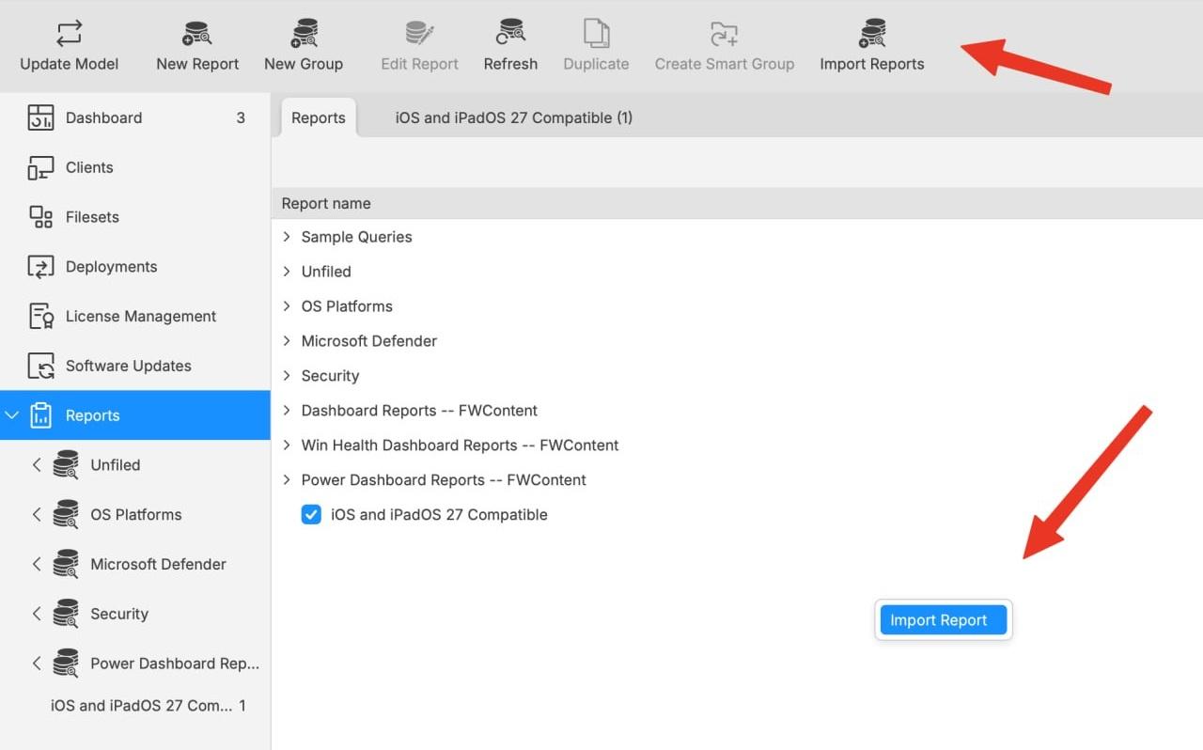Collapse the Reports section in sidebar
The width and height of the screenshot is (1203, 750).
pyautogui.click(x=11, y=415)
